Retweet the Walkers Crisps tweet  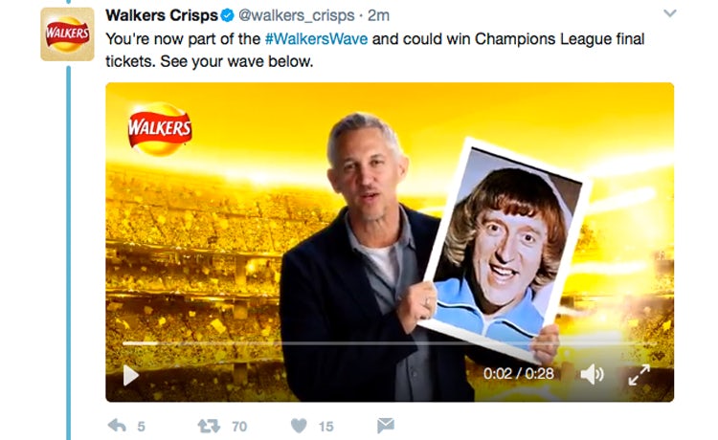(209, 427)
